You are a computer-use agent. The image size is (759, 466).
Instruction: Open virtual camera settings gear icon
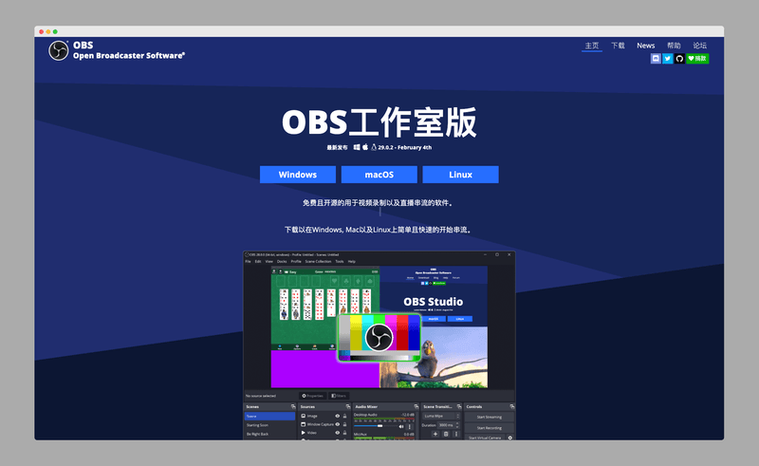[x=509, y=438]
